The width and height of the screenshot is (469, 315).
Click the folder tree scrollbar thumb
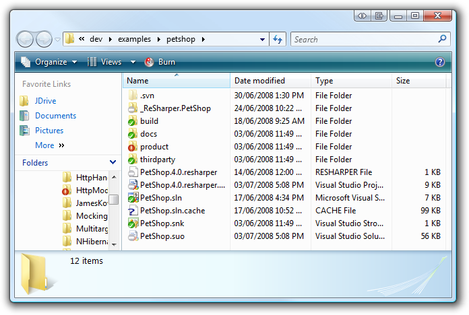click(x=114, y=200)
